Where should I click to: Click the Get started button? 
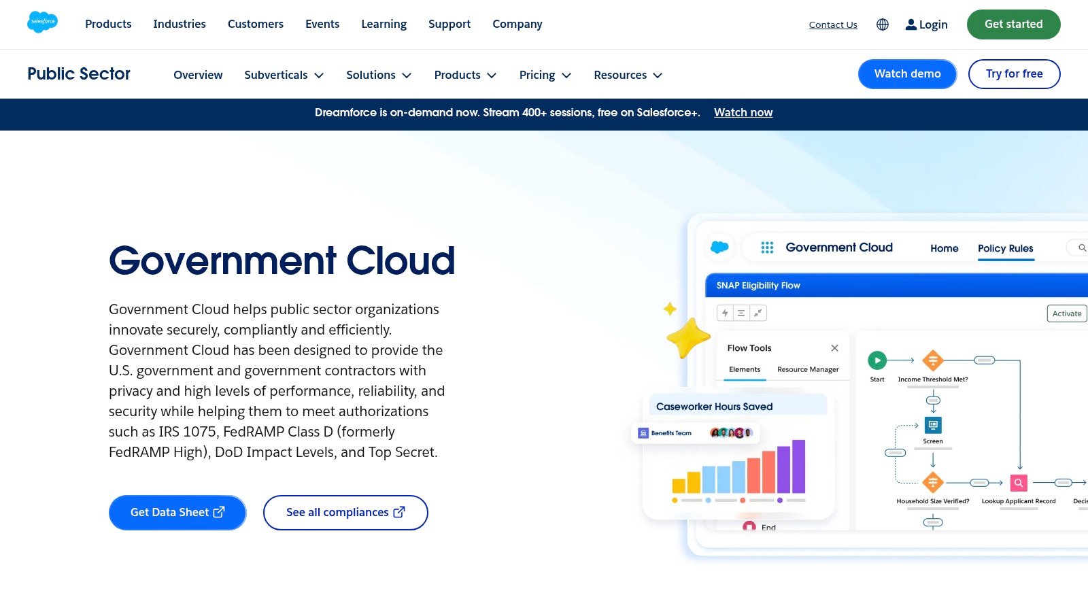[x=1014, y=24]
